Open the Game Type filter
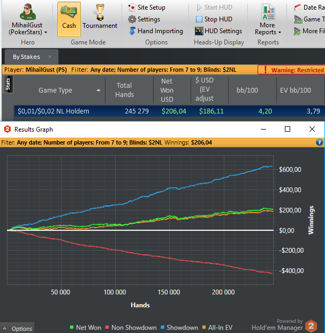Viewport: 325px width, 333px height. pos(309,19)
